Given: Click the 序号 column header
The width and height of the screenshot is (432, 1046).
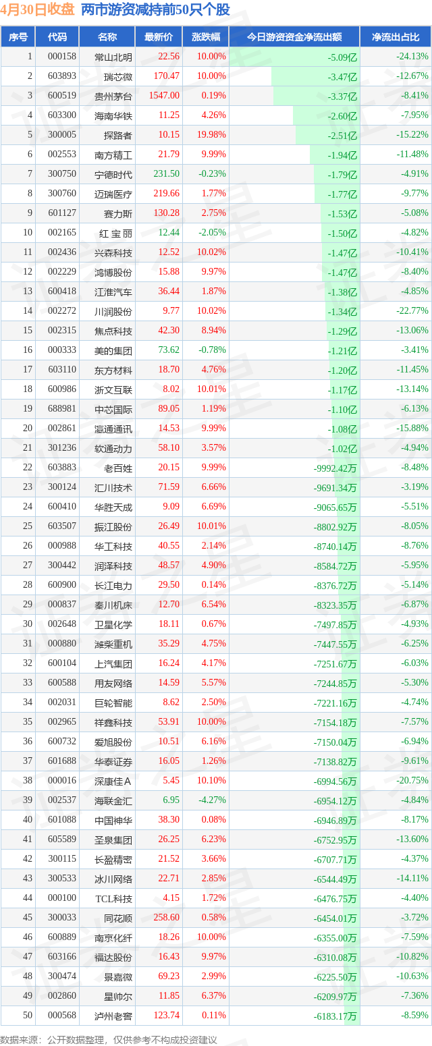Looking at the screenshot, I should pyautogui.click(x=18, y=37).
